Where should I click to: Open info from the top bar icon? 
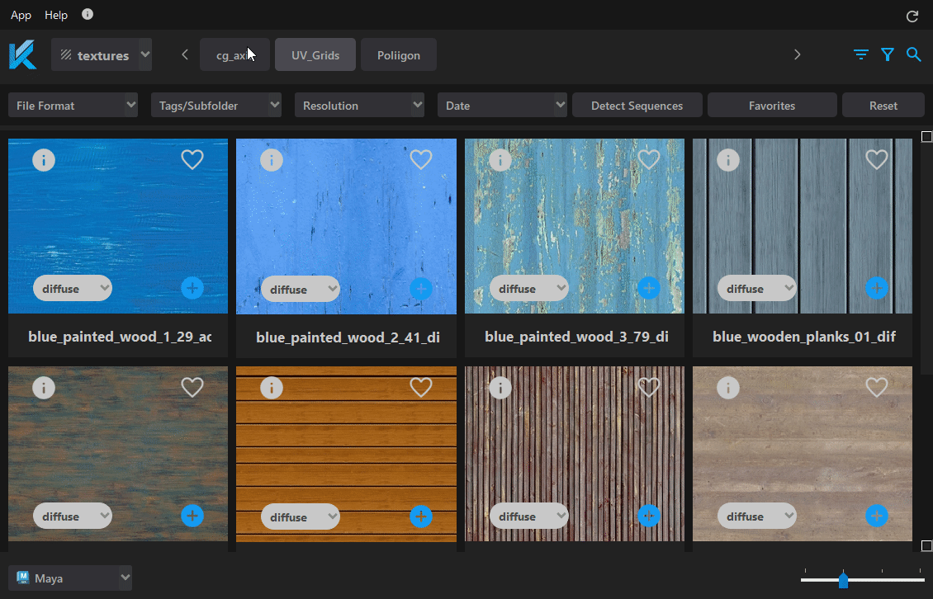88,14
